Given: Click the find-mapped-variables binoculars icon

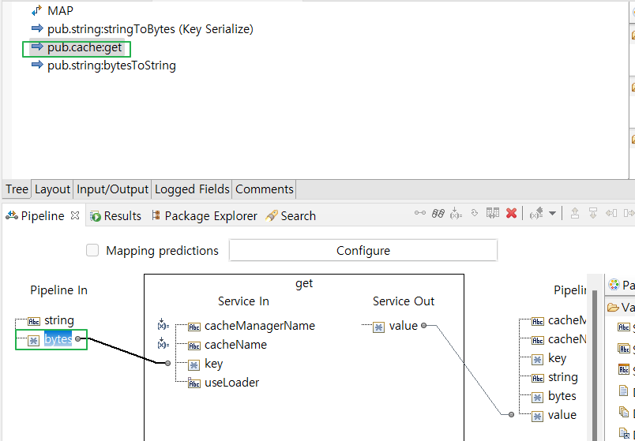Looking at the screenshot, I should coord(438,214).
